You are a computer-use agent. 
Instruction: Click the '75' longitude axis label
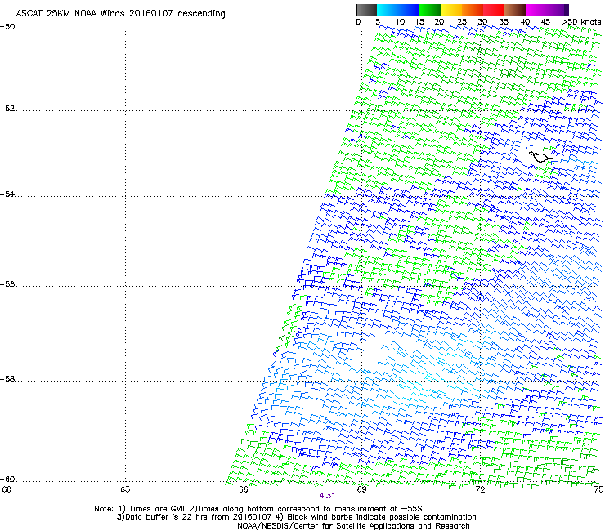point(598,489)
